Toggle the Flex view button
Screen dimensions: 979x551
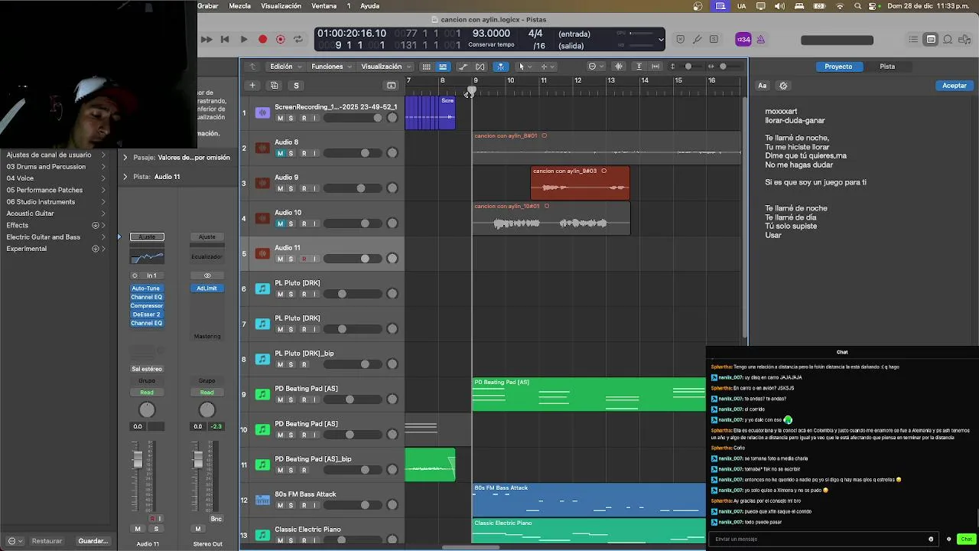coord(480,67)
